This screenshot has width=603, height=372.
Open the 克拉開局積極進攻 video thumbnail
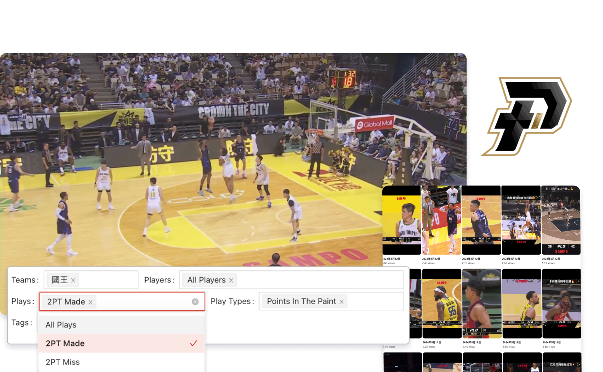[562, 362]
